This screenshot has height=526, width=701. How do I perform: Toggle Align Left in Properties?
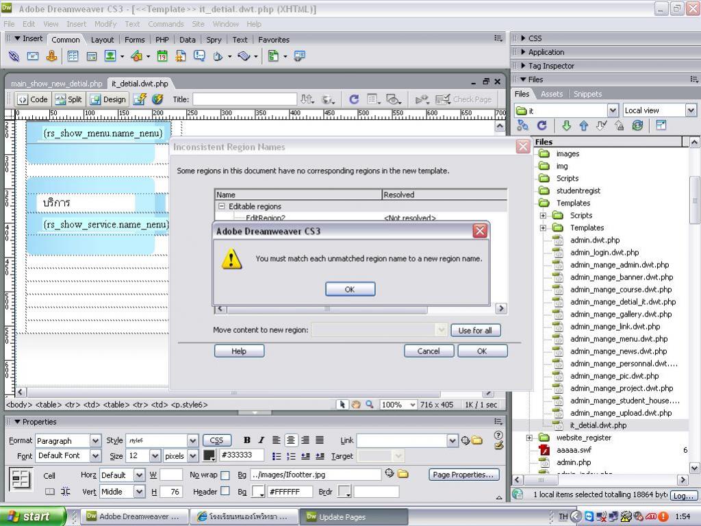coord(277,440)
